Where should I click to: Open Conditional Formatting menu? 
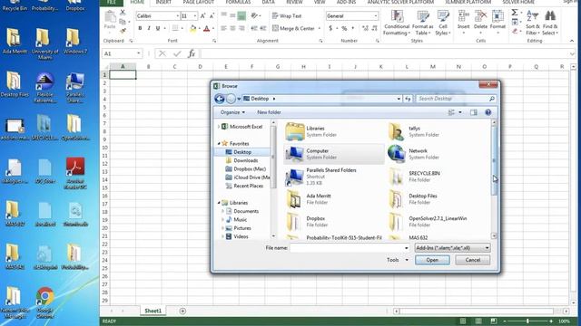click(x=397, y=23)
